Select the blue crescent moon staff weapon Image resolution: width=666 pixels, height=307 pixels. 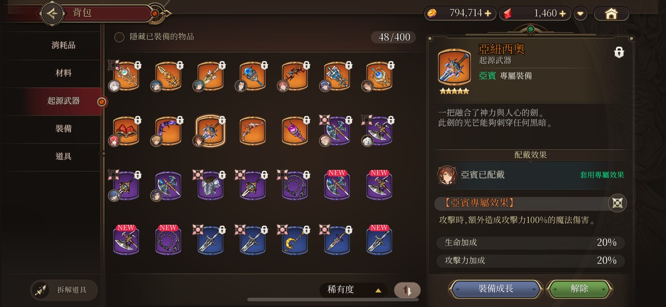[x=294, y=241]
